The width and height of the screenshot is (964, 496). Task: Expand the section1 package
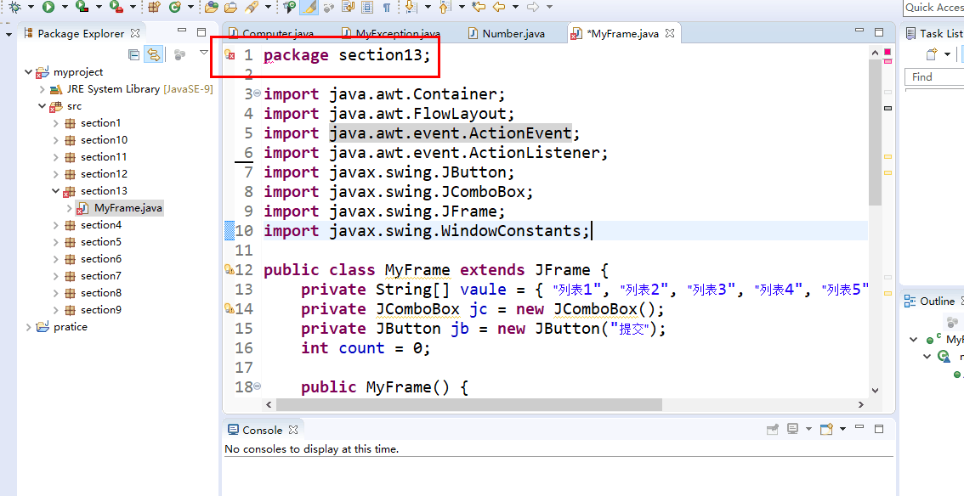coord(55,123)
